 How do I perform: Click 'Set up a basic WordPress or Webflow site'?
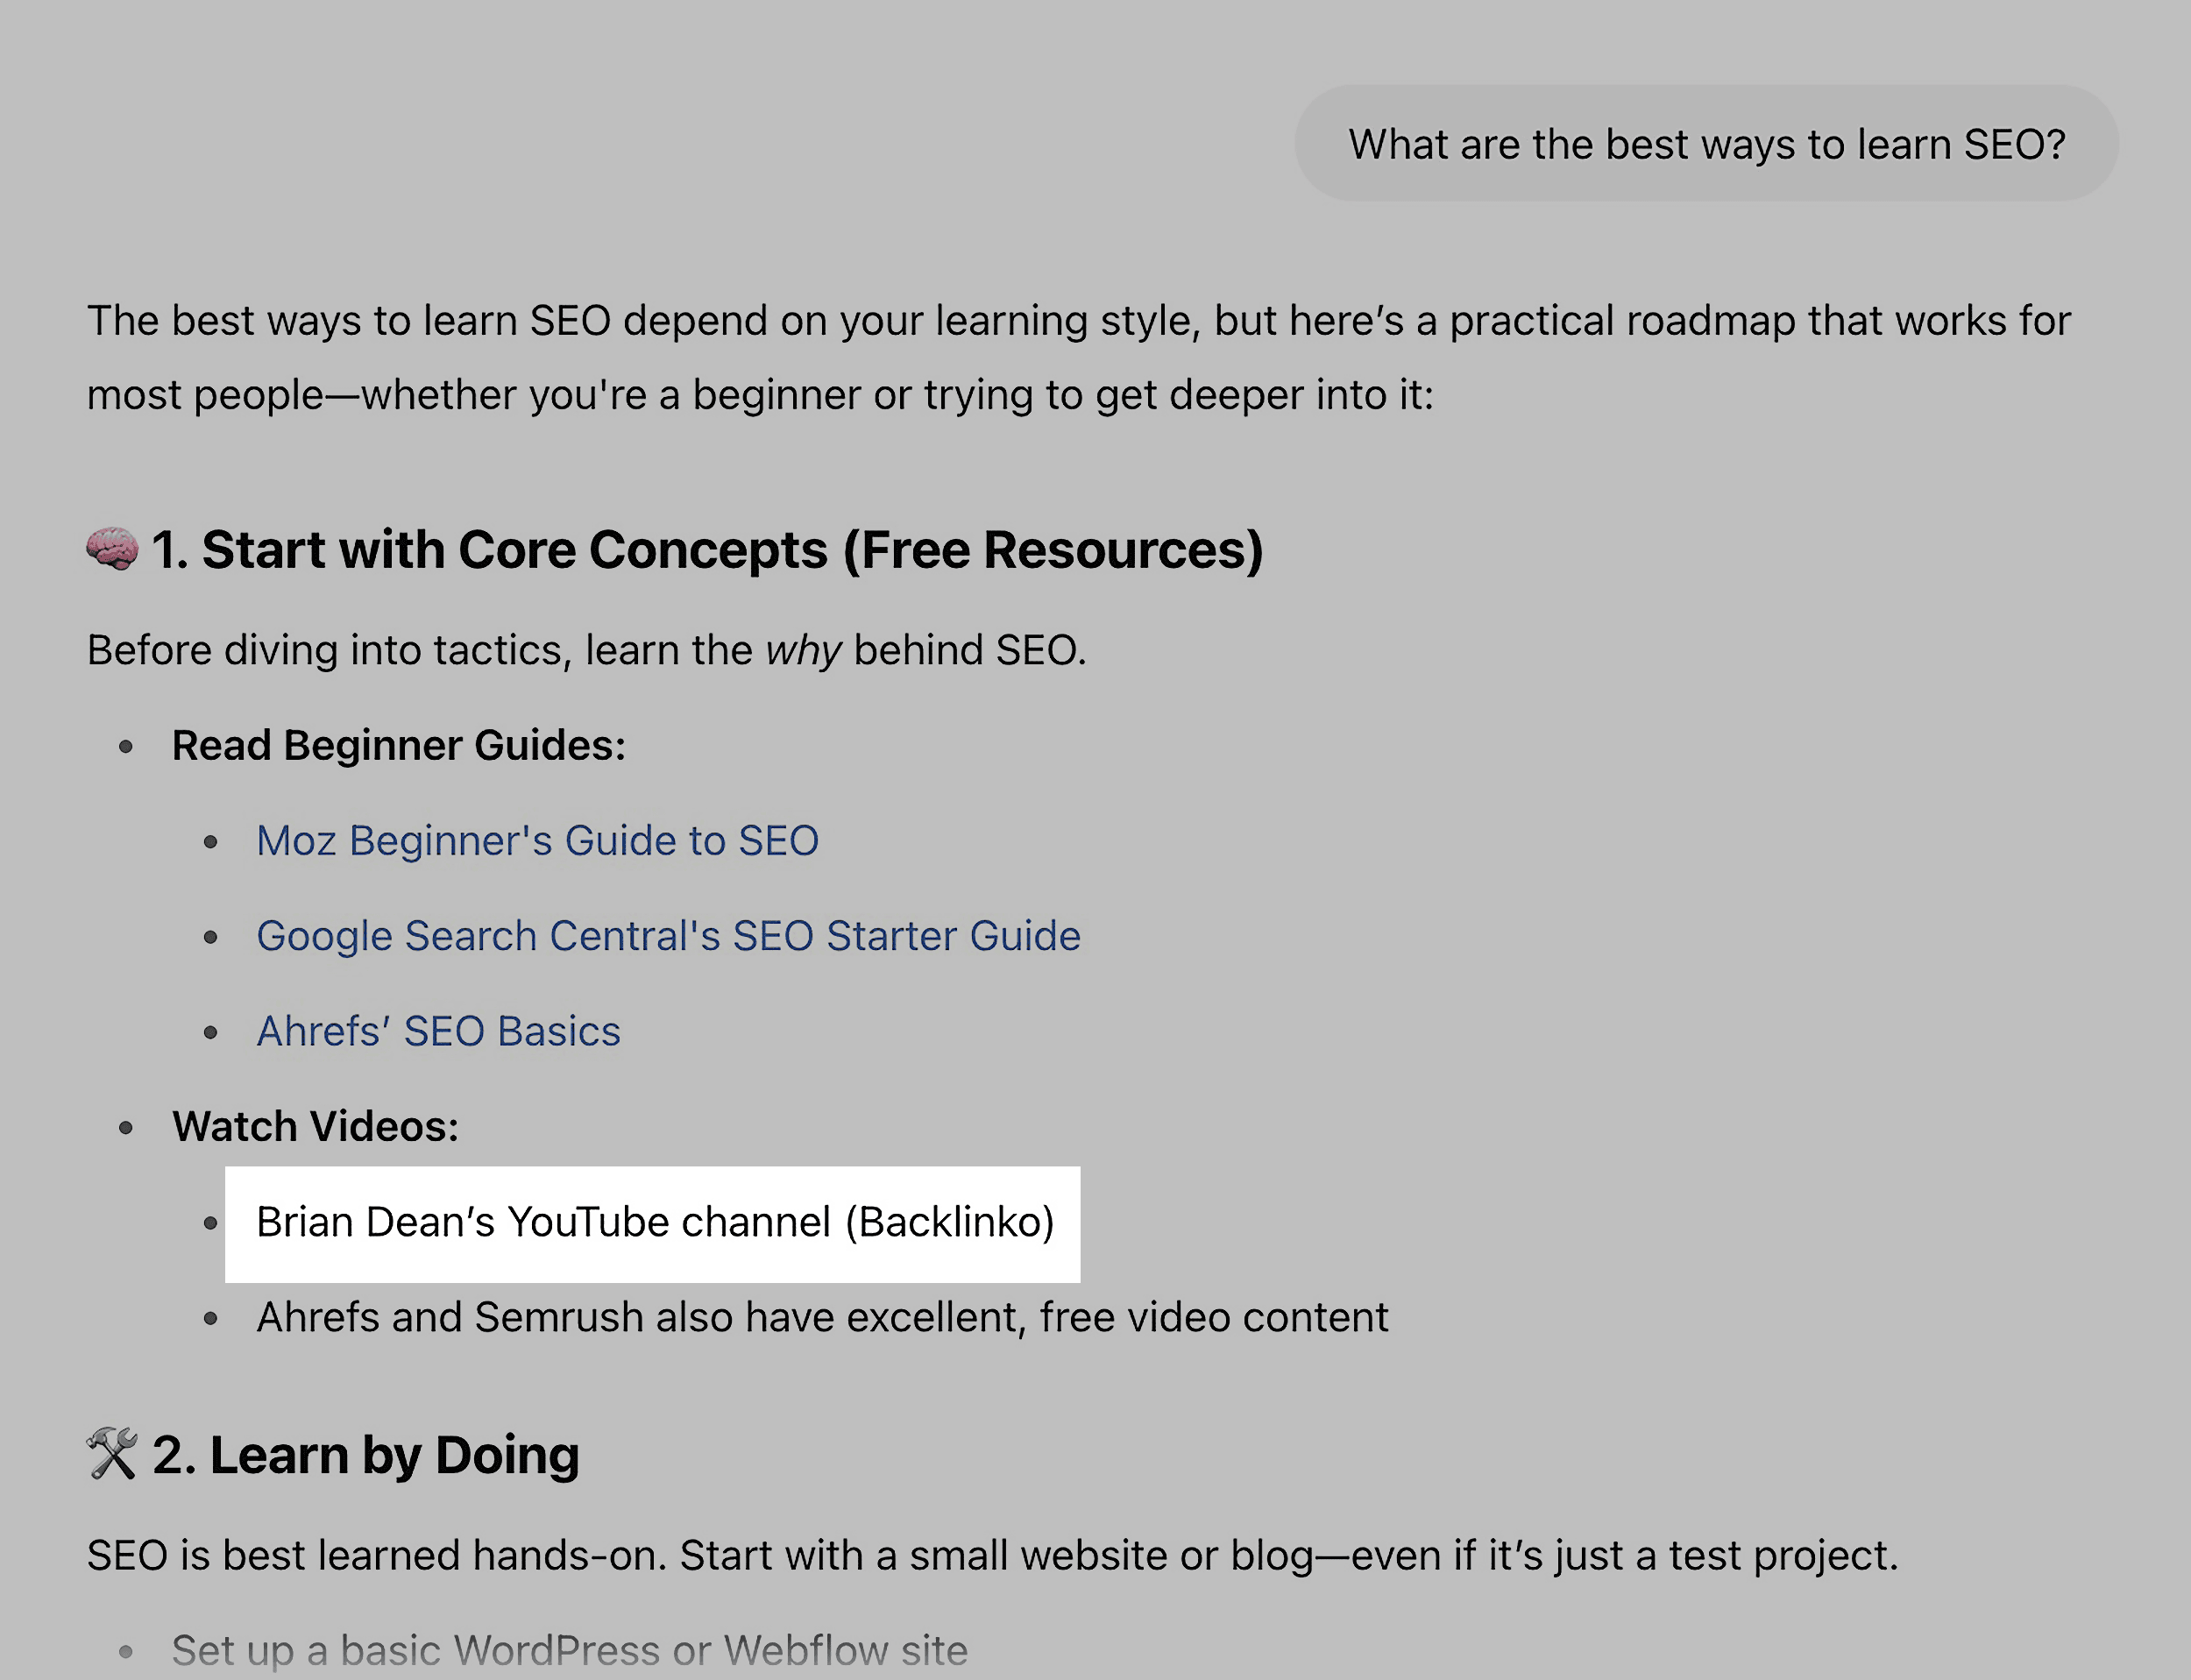(x=569, y=1650)
